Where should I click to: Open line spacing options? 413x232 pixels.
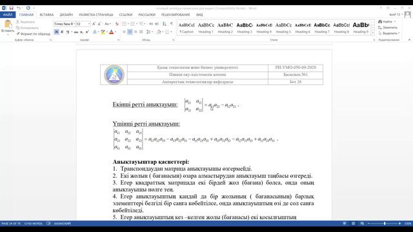tap(149, 32)
